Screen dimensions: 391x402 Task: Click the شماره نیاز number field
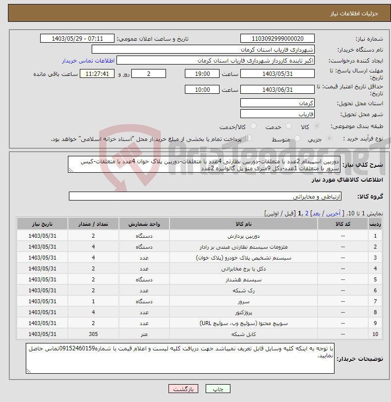278,38
